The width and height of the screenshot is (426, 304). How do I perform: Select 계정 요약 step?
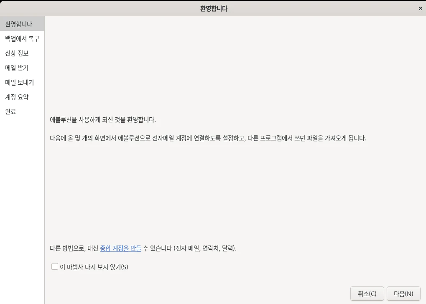22,97
